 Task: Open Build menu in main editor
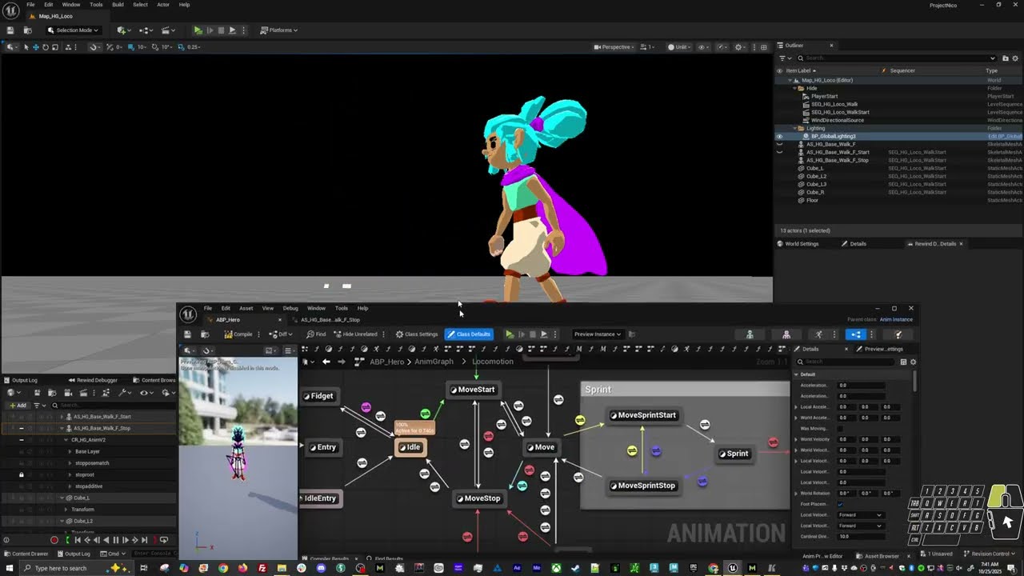[118, 5]
